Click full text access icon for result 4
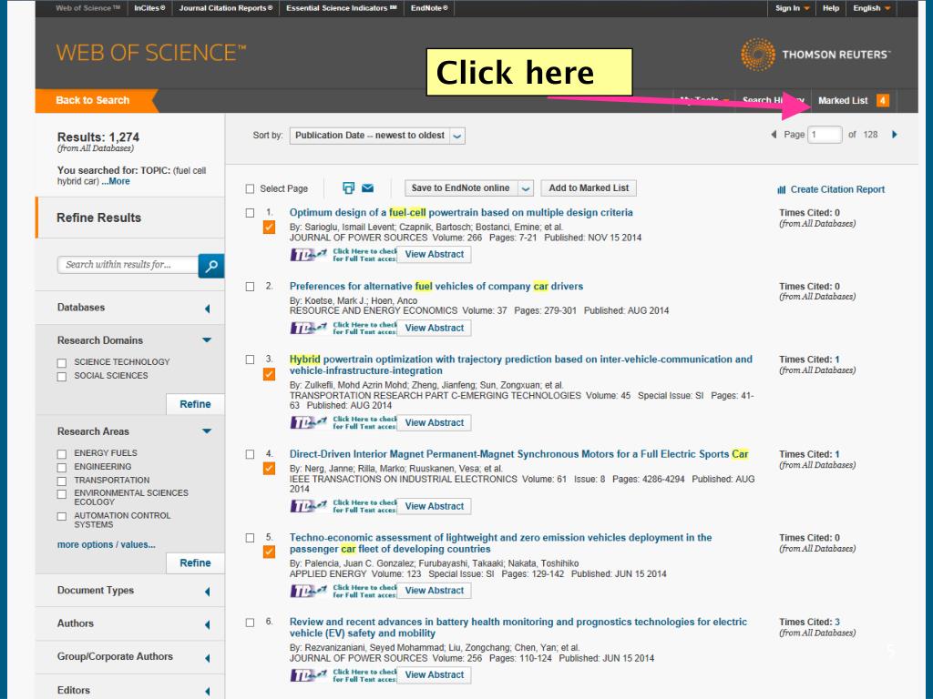The image size is (933, 699). pos(343,506)
